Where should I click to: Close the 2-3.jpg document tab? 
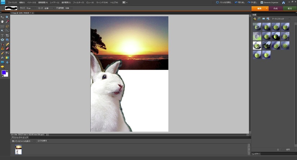[33, 13]
